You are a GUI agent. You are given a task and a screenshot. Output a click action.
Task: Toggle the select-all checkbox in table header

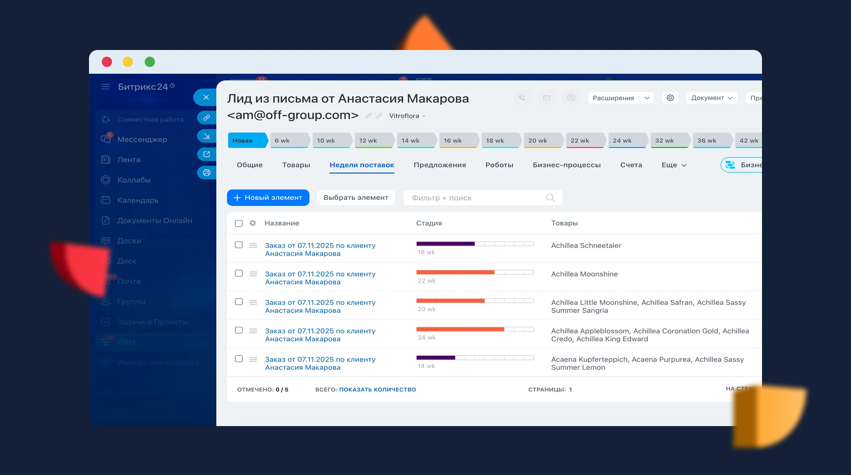(x=239, y=223)
